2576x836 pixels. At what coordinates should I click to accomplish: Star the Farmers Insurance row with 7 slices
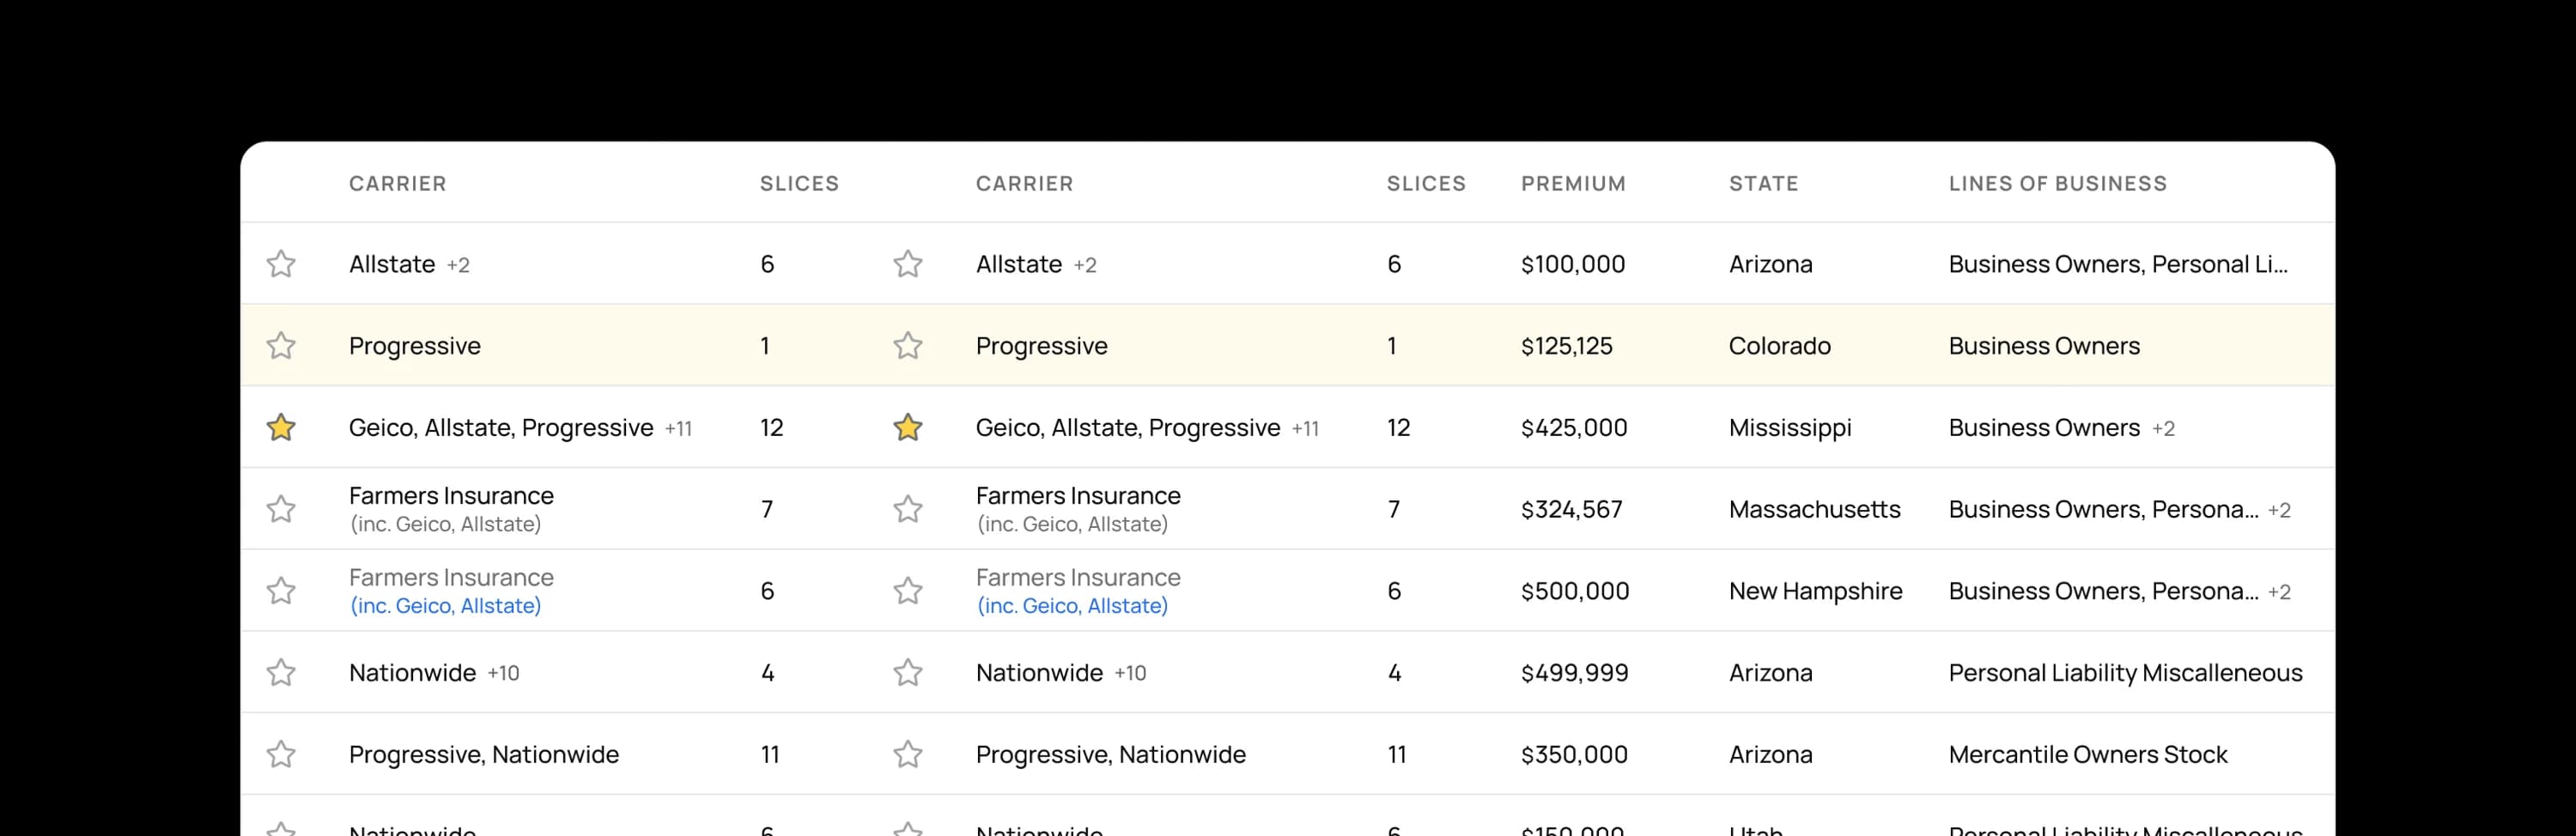(281, 509)
